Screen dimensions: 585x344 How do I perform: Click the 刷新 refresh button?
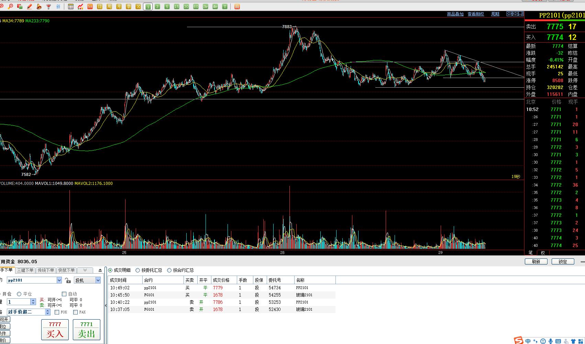[536, 262]
